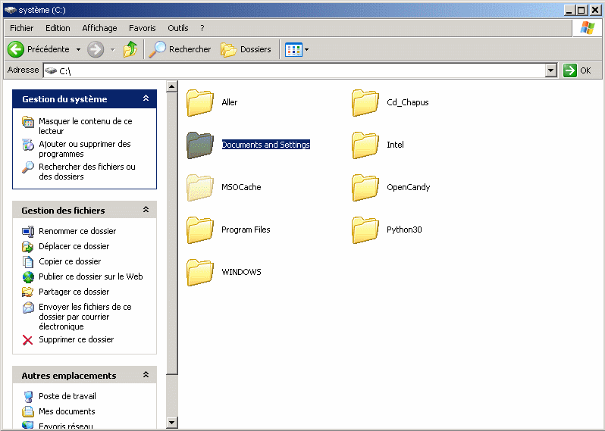Click Masquer le contenu de ce lecteur
Viewport: 605px width, 431px height.
[85, 126]
